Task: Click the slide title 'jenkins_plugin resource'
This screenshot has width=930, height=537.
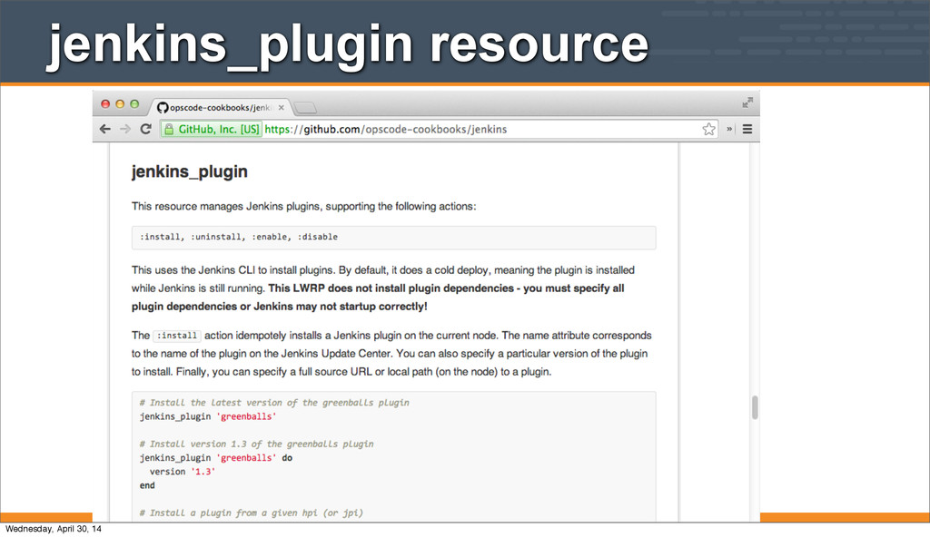Action: [348, 45]
